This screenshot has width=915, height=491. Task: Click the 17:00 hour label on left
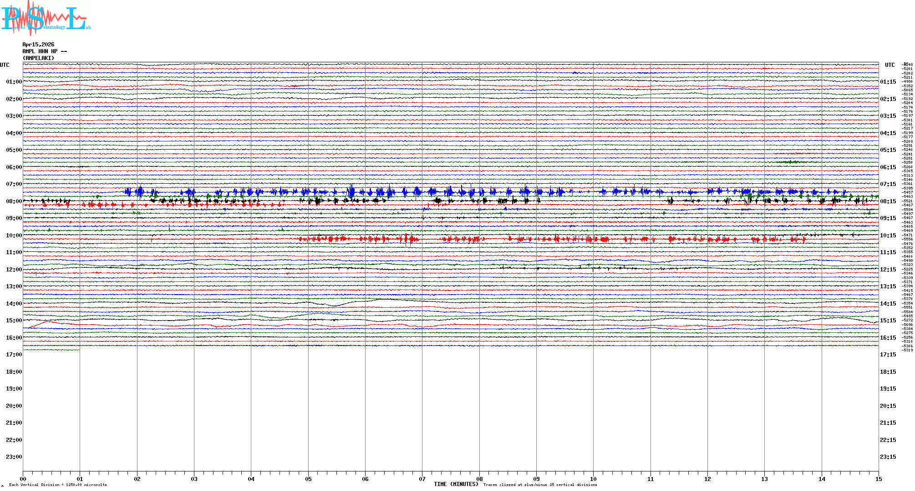tap(14, 355)
